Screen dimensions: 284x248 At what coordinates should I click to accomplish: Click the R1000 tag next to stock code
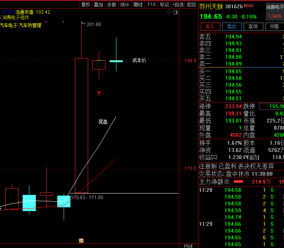[x=249, y=6]
